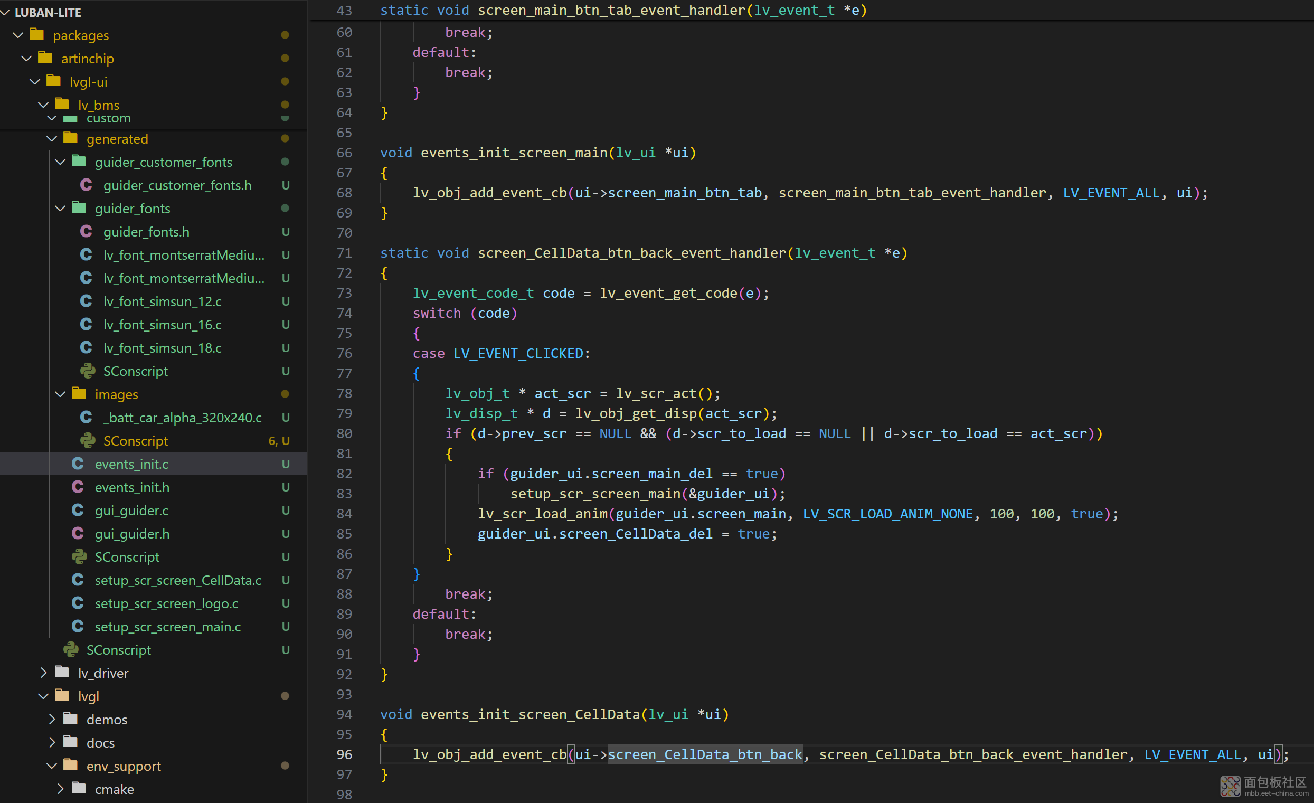Open gui_guider.h file
1314x803 pixels.
[132, 534]
